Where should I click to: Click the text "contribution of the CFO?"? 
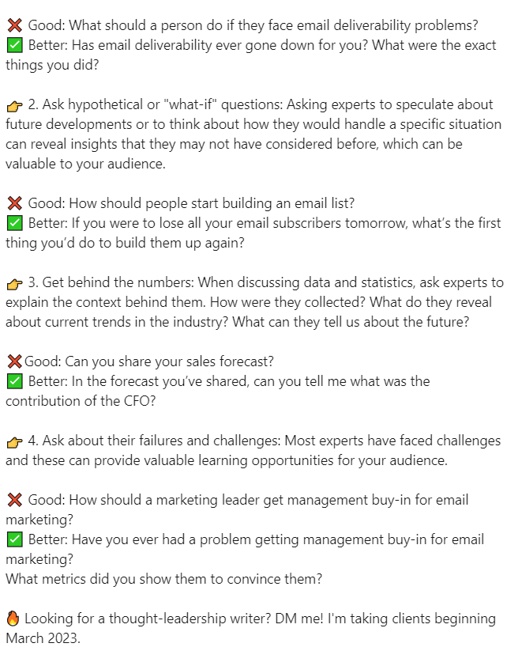79,400
